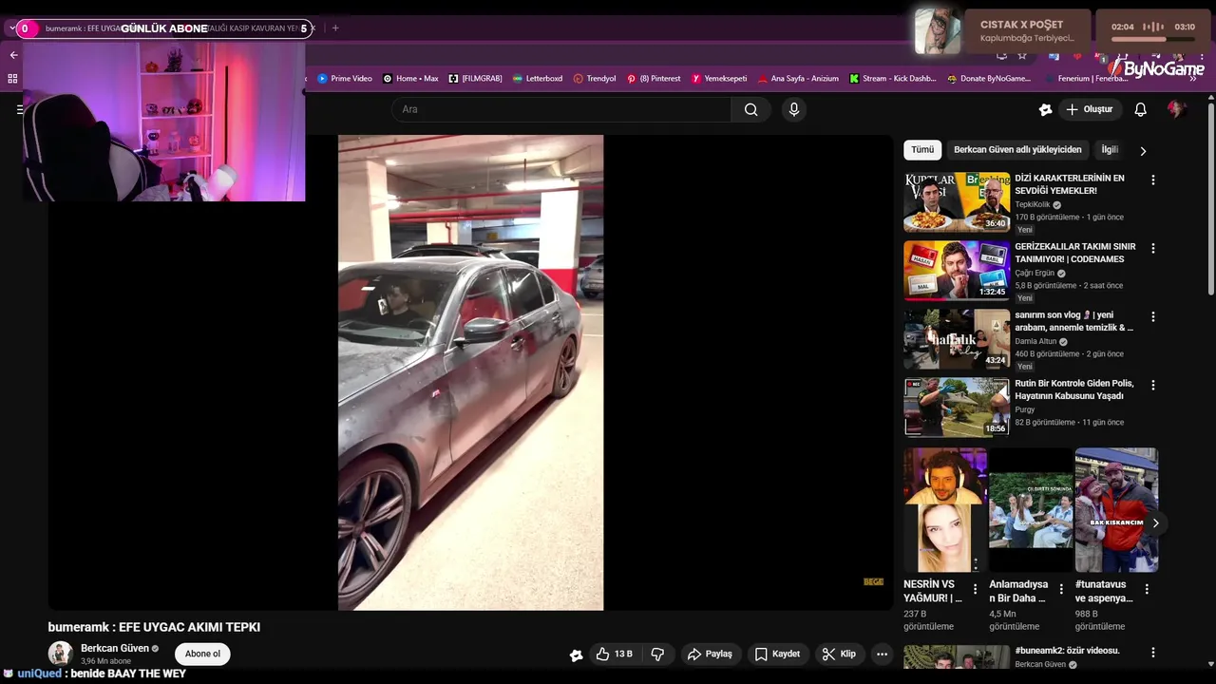Open the Letterboxd bookmark
1216x684 pixels.
pos(538,79)
